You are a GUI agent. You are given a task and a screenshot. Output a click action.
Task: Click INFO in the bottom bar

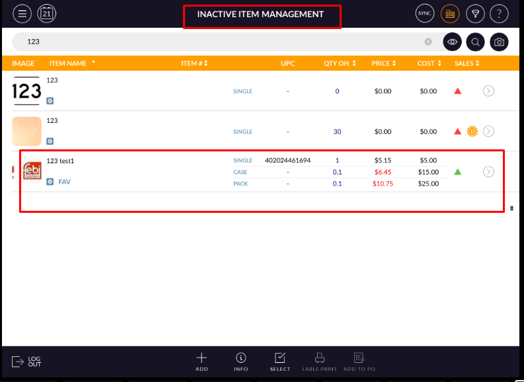pyautogui.click(x=241, y=362)
